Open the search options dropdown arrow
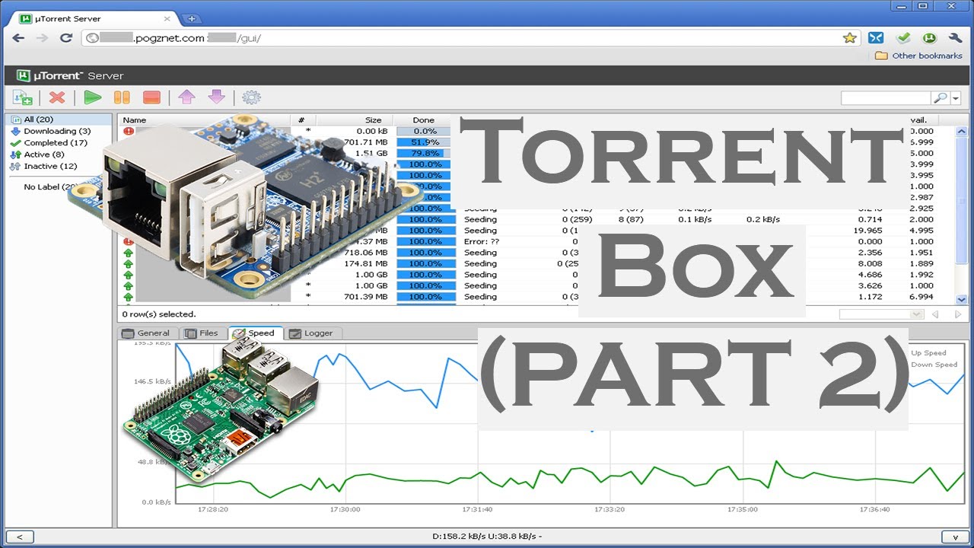Image resolution: width=974 pixels, height=548 pixels. (x=956, y=98)
